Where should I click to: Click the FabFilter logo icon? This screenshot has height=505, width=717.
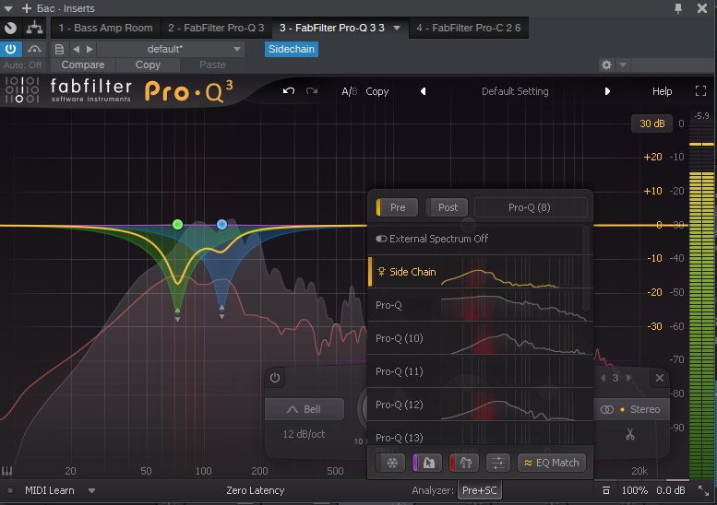(x=21, y=89)
